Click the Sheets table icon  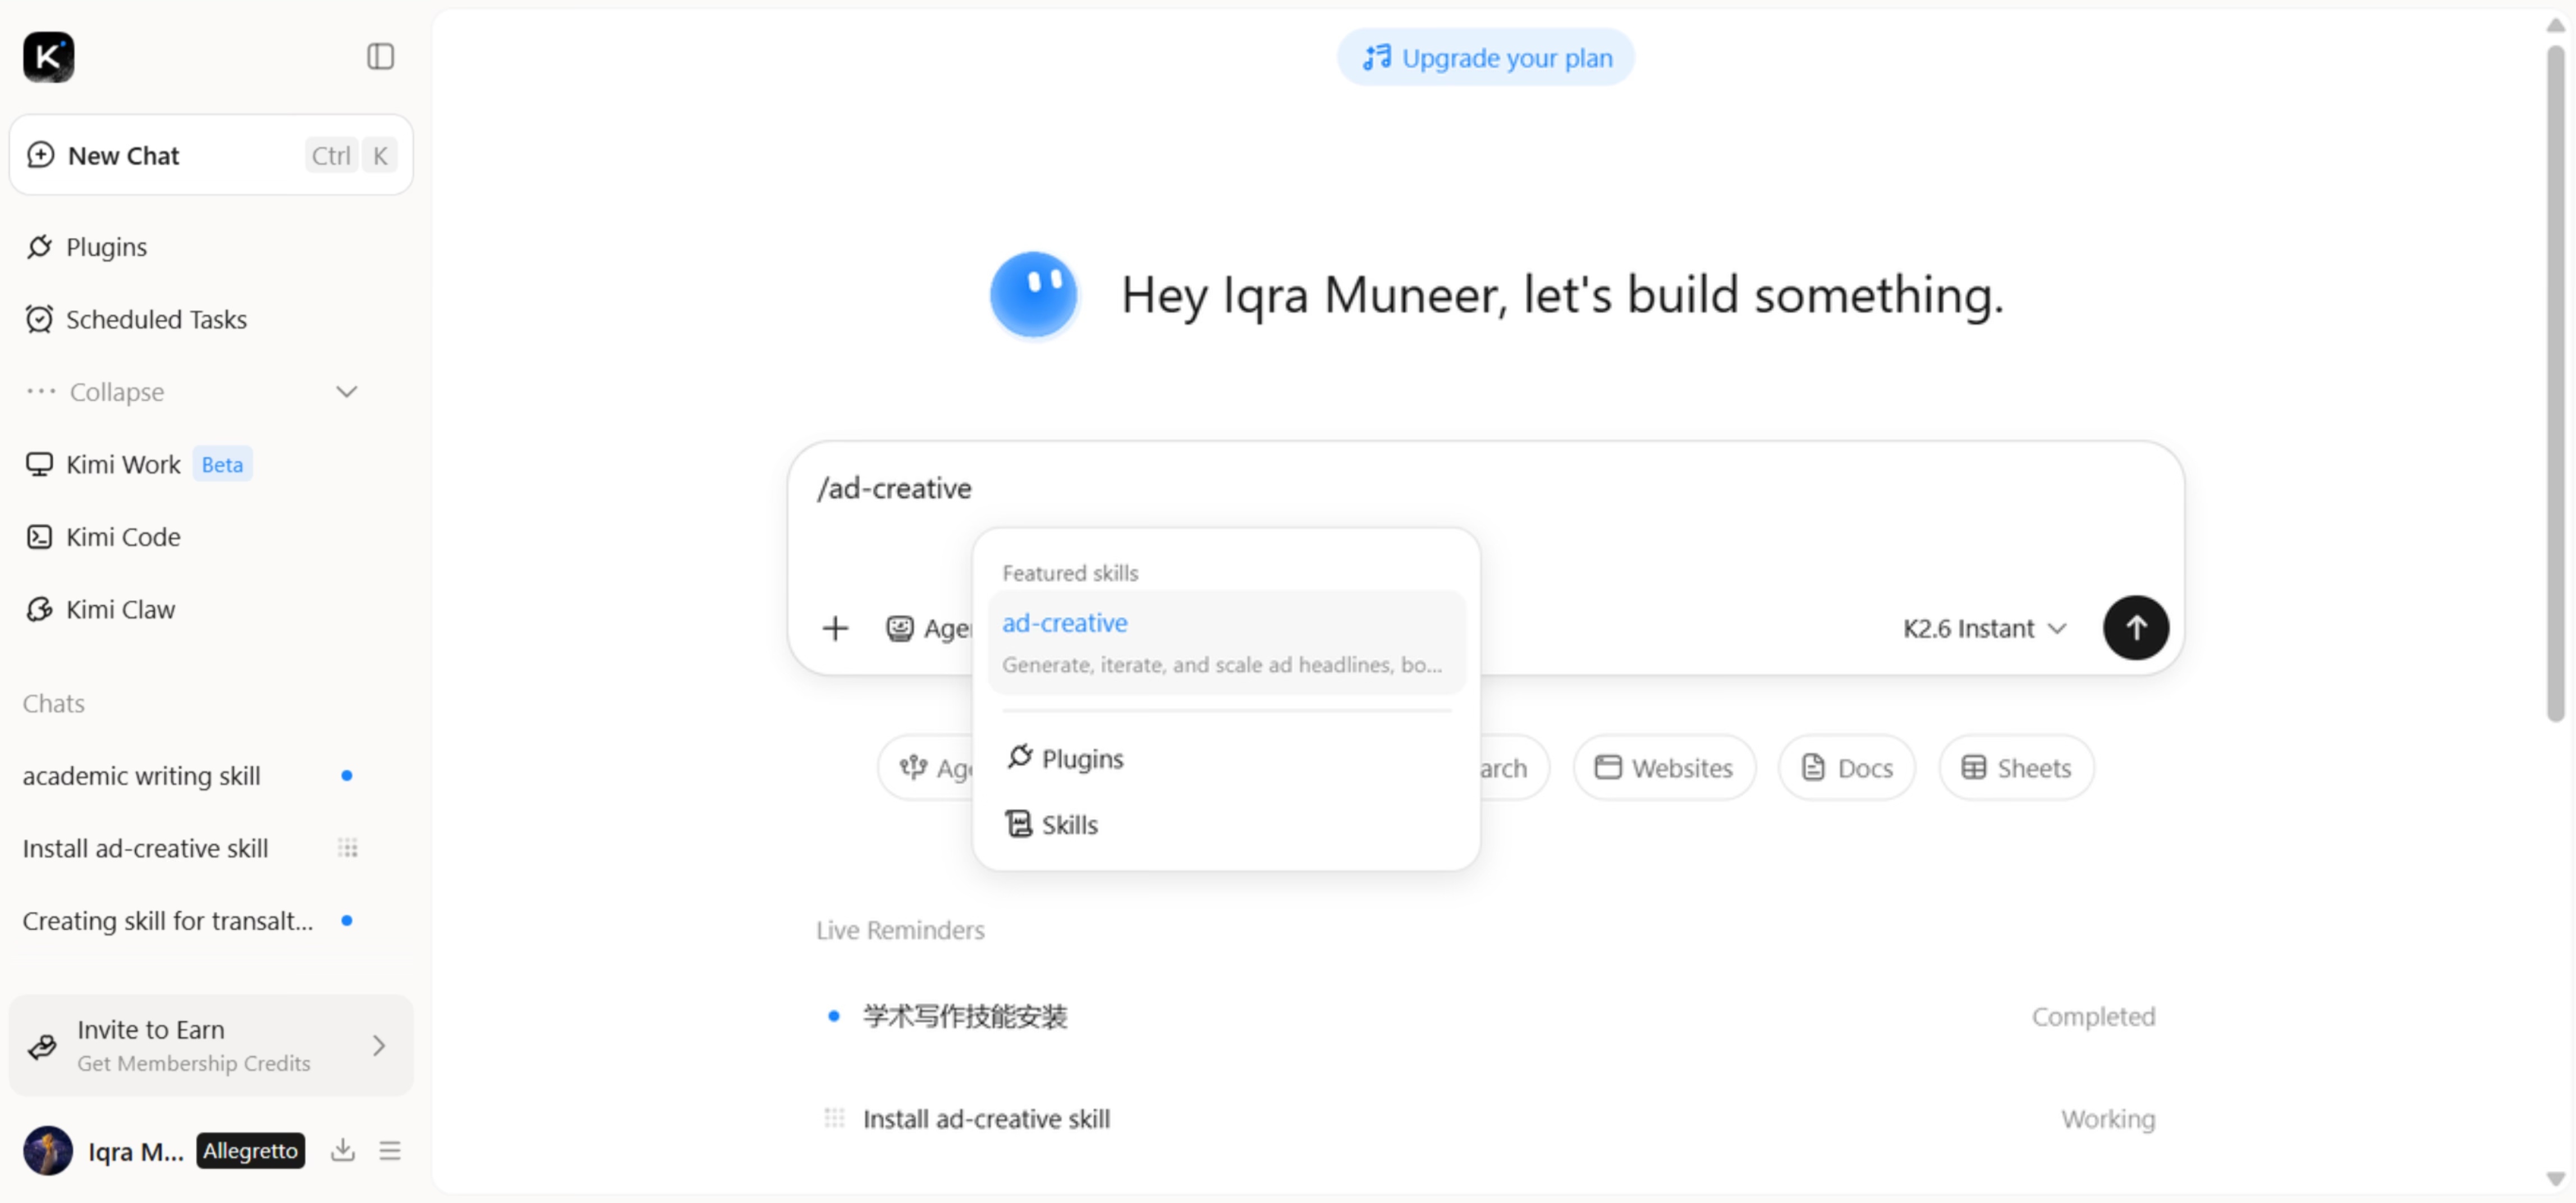[x=1973, y=767]
